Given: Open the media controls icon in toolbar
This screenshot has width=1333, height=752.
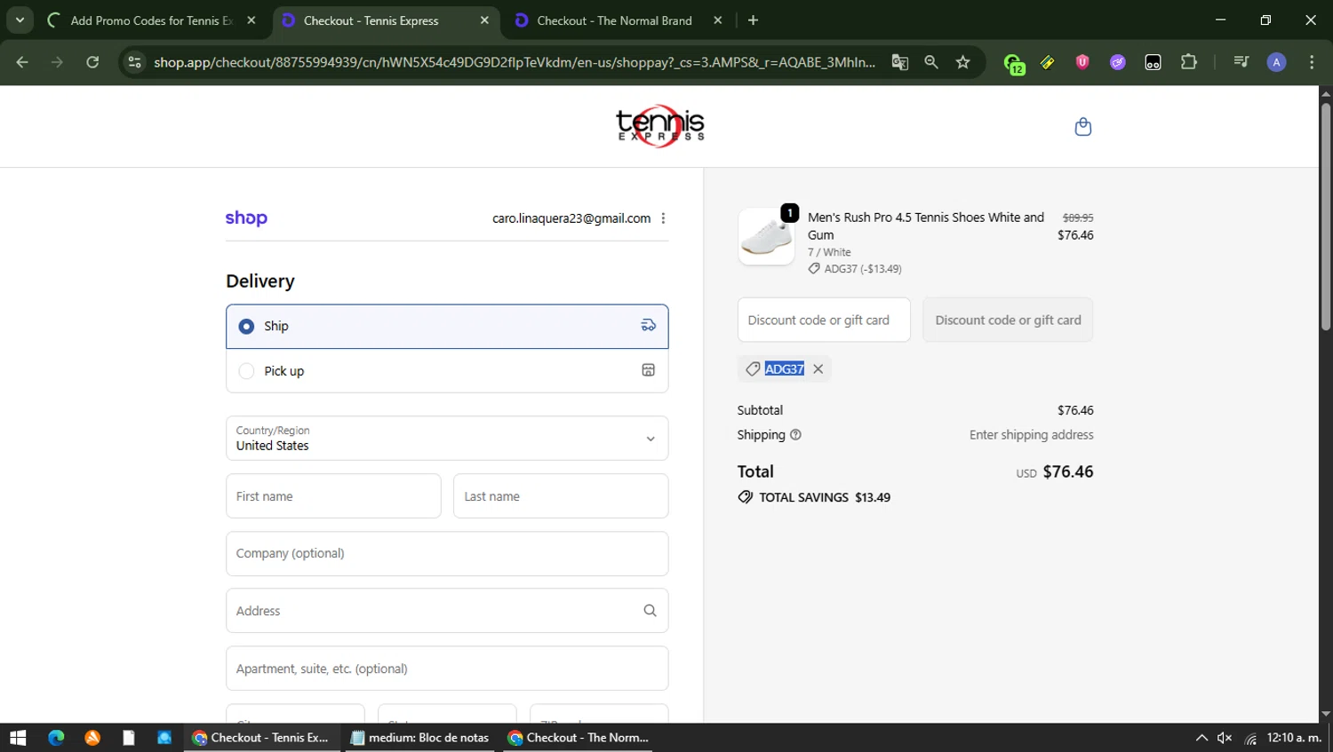Looking at the screenshot, I should [1241, 62].
